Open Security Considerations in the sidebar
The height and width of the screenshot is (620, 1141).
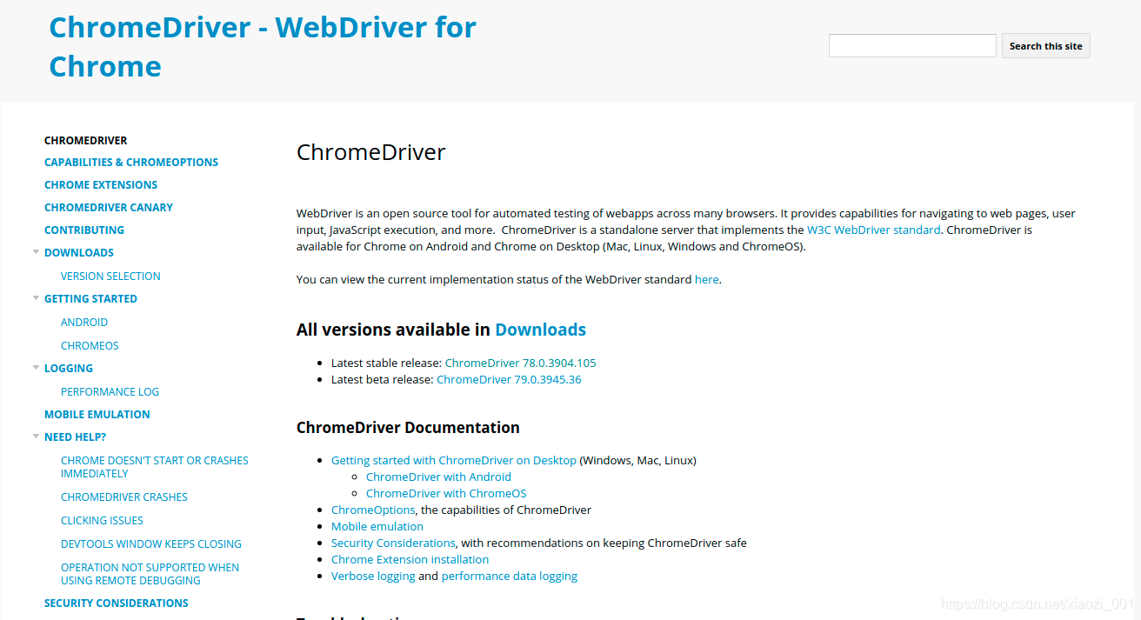point(117,603)
